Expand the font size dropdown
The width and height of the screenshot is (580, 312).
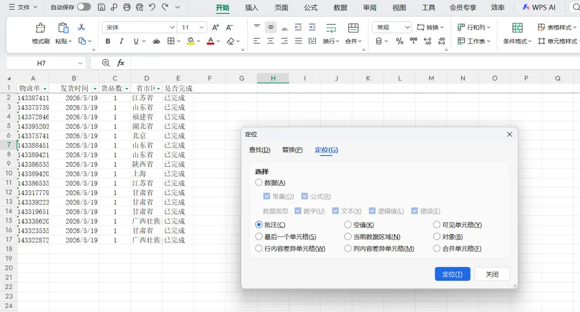[x=201, y=27]
